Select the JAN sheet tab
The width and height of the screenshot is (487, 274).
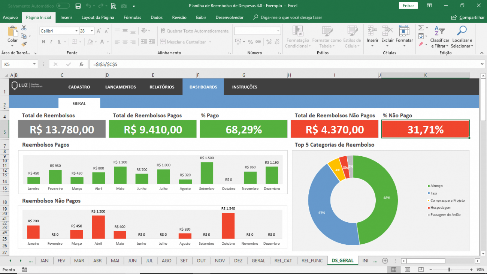click(x=45, y=261)
